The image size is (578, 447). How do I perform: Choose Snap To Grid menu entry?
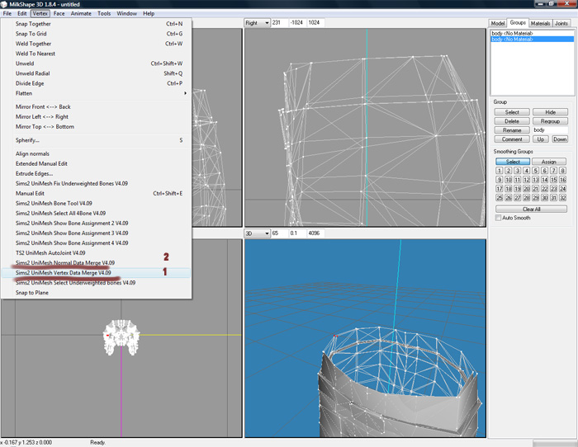(x=96, y=34)
